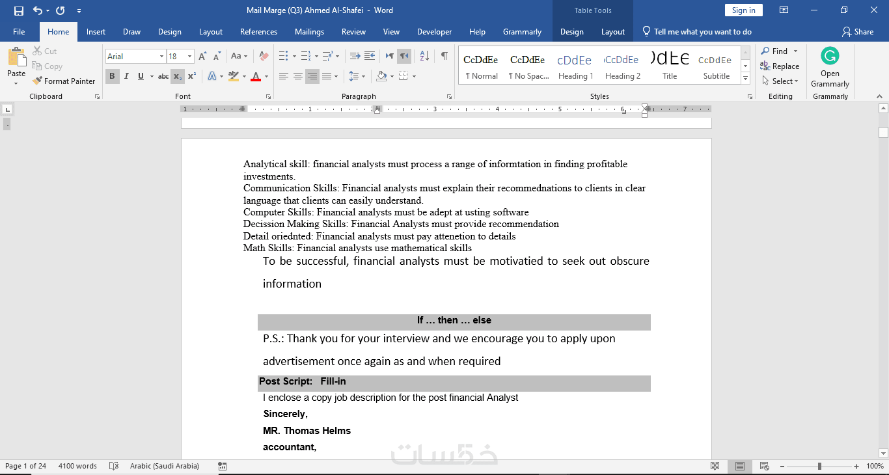Screen dimensions: 889x475
Task: Toggle right-to-left text direction
Action: pos(404,57)
